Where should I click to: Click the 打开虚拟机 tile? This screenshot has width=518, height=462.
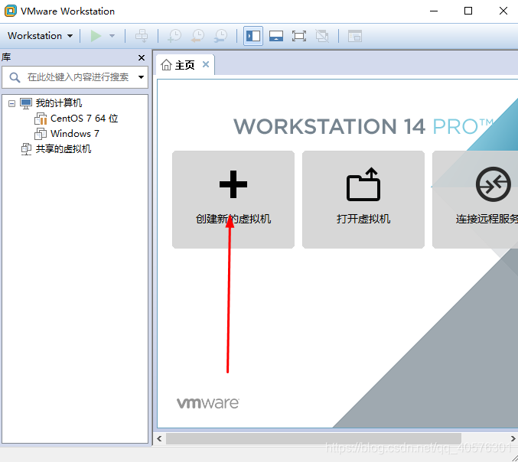tap(363, 200)
